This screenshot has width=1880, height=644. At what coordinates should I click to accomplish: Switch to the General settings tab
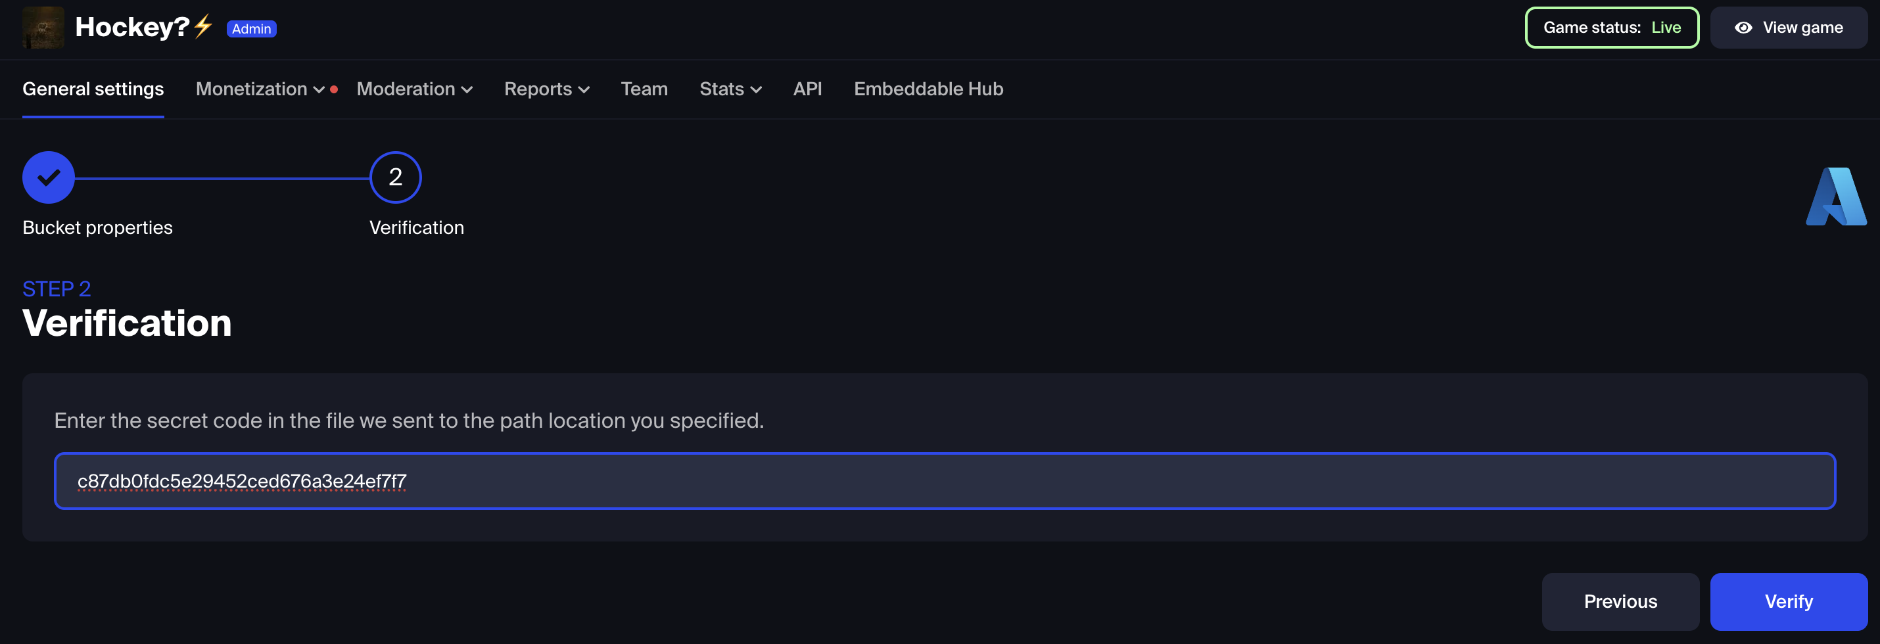(x=93, y=89)
